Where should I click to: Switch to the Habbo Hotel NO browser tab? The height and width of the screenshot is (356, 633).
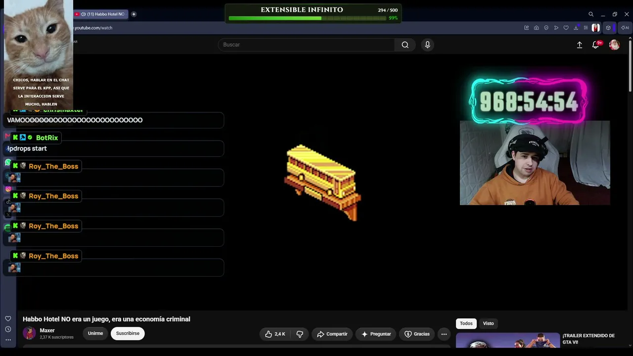[x=101, y=14]
